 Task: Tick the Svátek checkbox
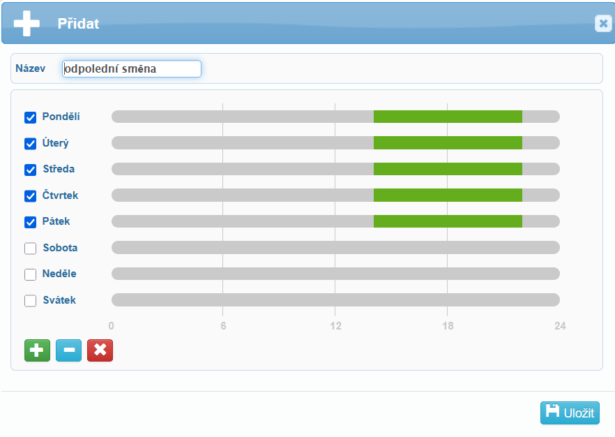[x=31, y=301]
